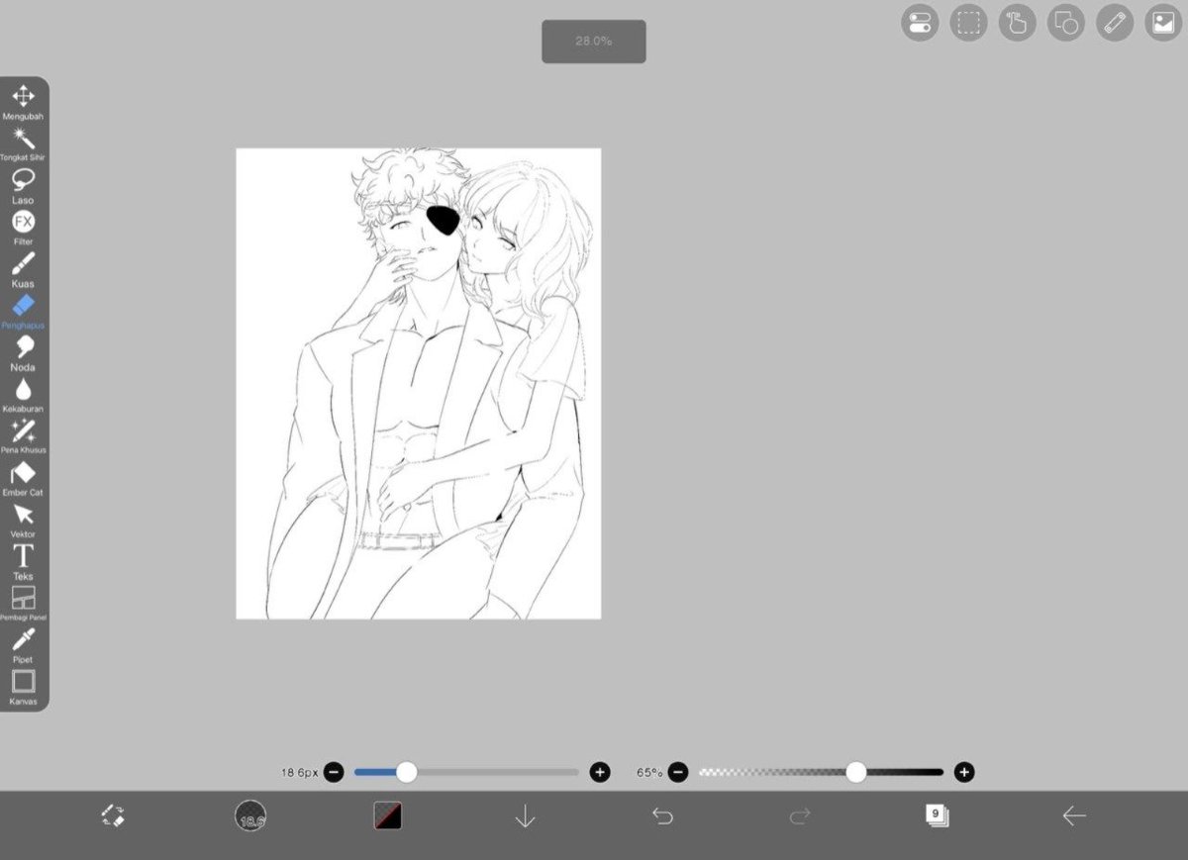The width and height of the screenshot is (1188, 860).
Task: Undo the last stroke
Action: tap(662, 816)
